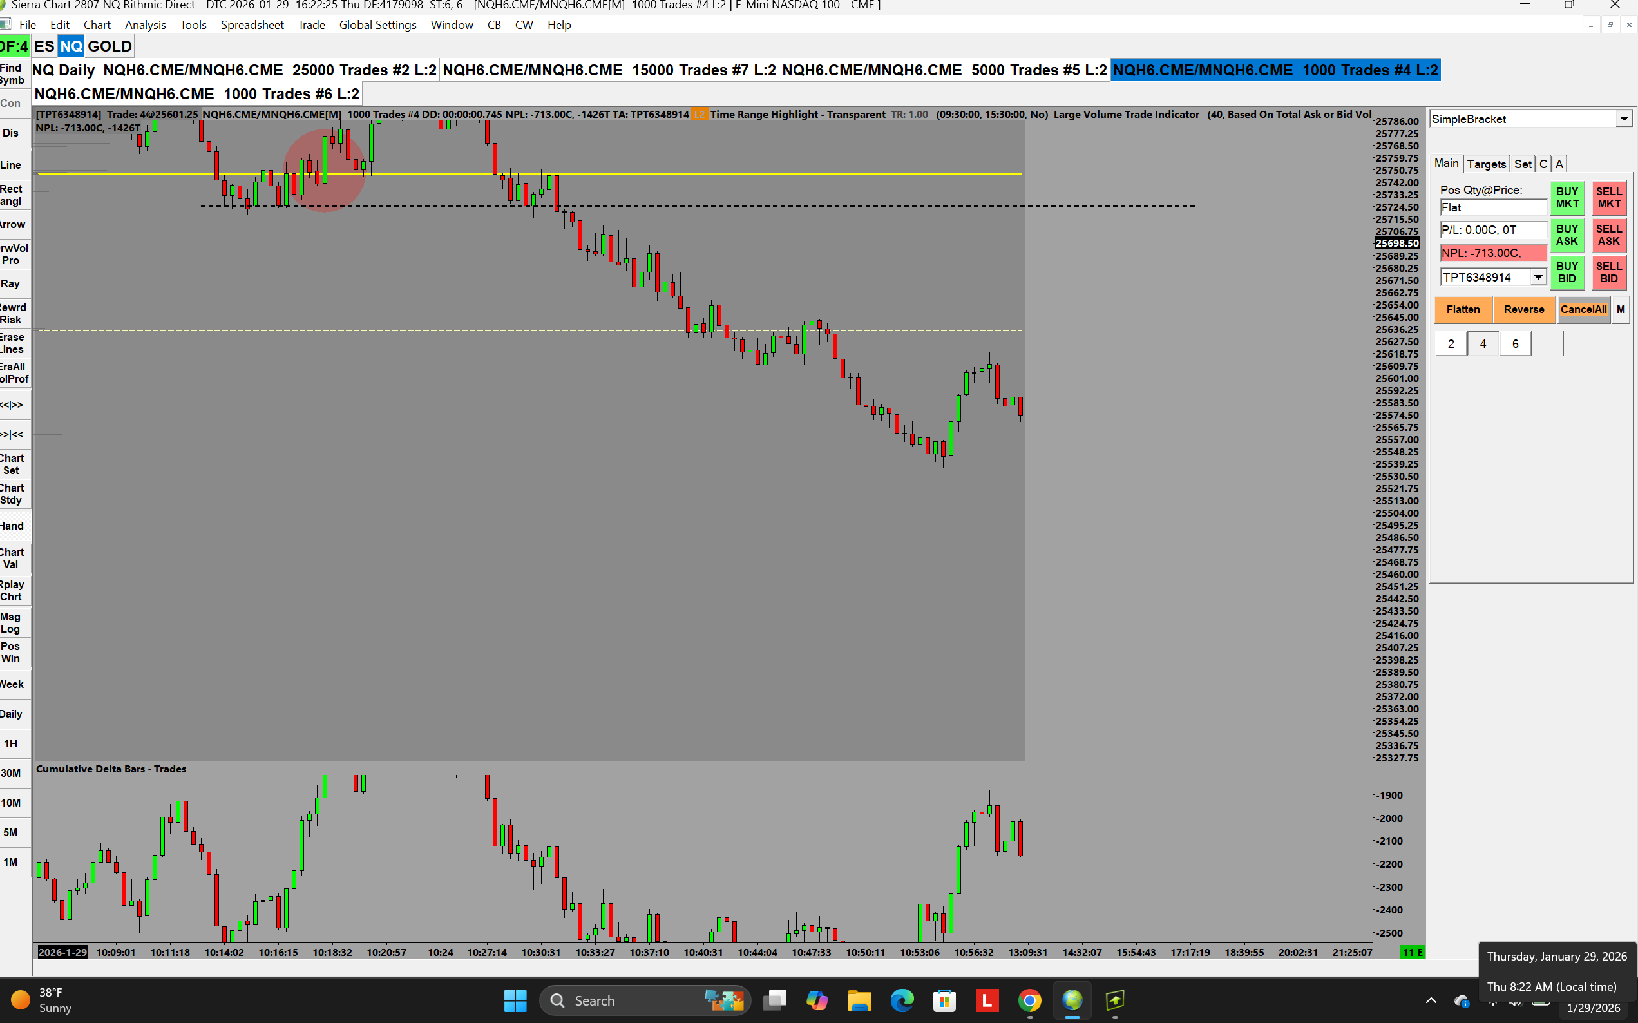Select the Ray drawing tool

click(11, 283)
